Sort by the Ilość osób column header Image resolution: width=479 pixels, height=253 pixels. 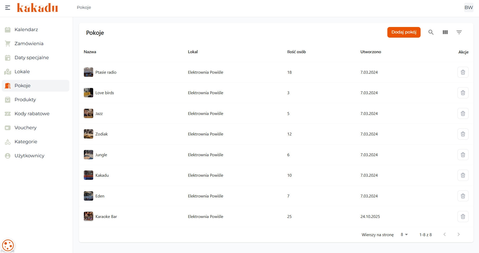point(296,52)
